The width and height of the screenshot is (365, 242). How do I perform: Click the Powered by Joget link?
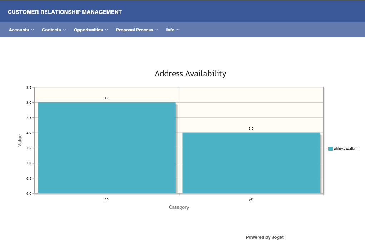pyautogui.click(x=264, y=237)
